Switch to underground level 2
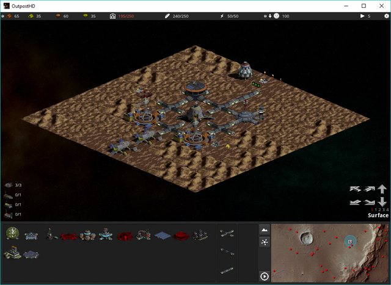 coord(380,210)
